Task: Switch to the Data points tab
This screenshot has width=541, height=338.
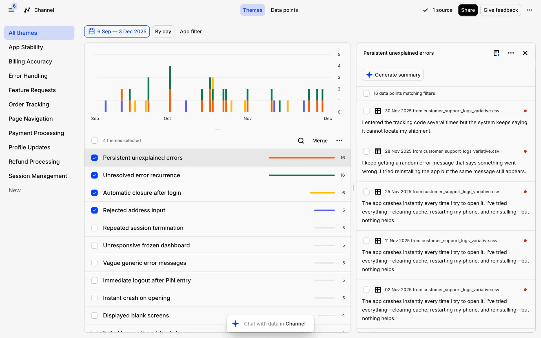Action: [284, 10]
